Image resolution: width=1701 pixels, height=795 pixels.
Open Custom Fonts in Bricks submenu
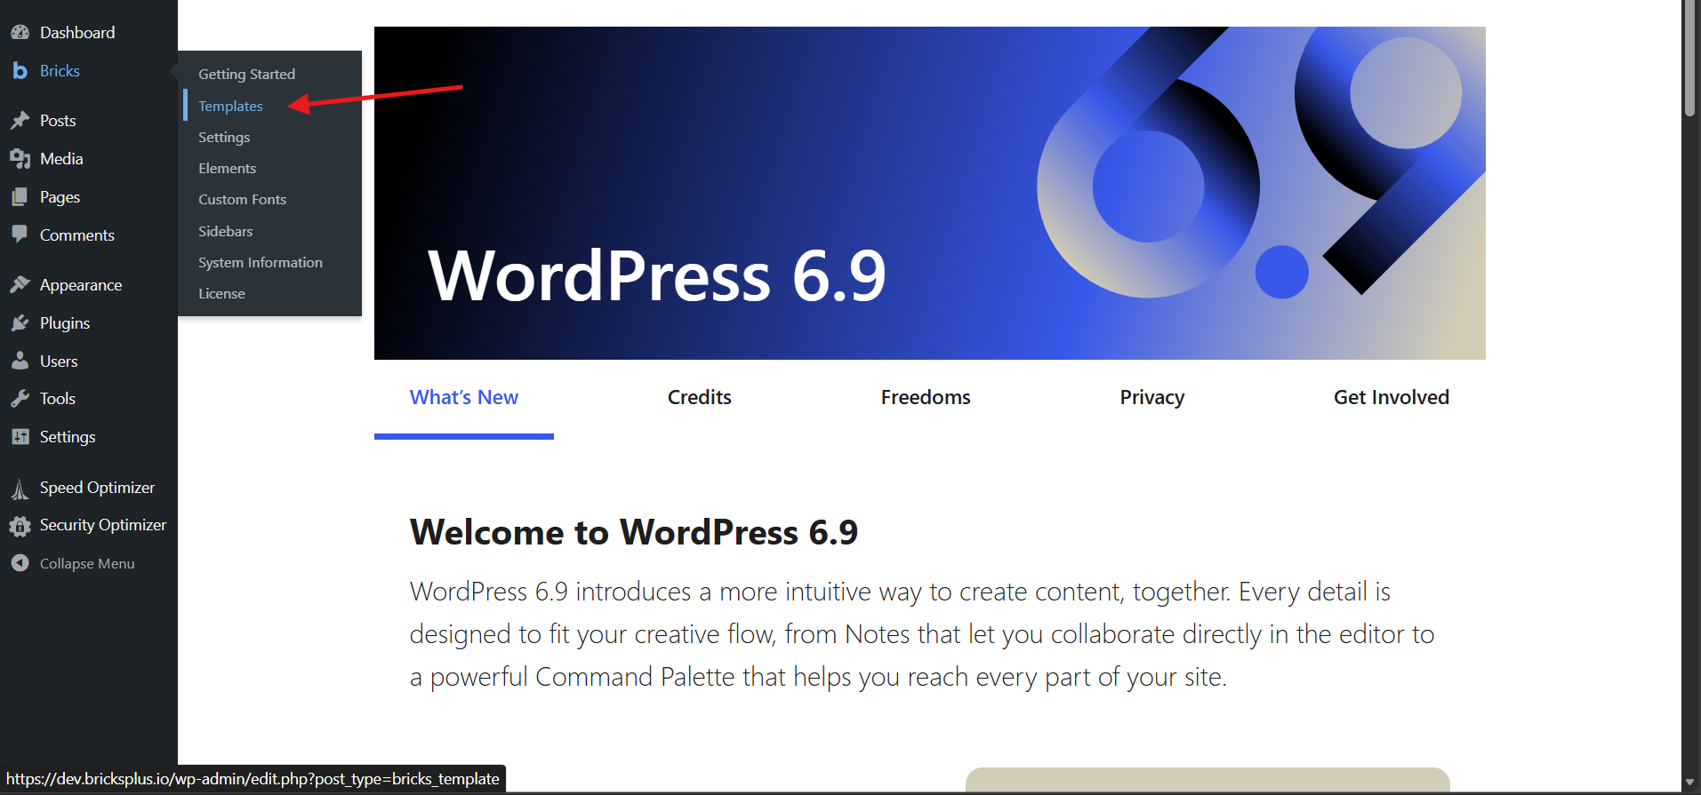(x=242, y=200)
